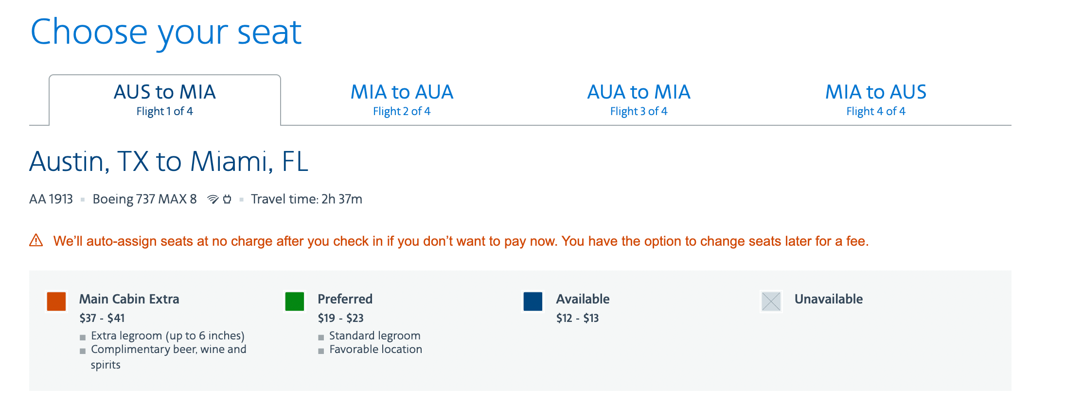Click the Choose your seat page title
The image size is (1065, 404).
pyautogui.click(x=166, y=32)
